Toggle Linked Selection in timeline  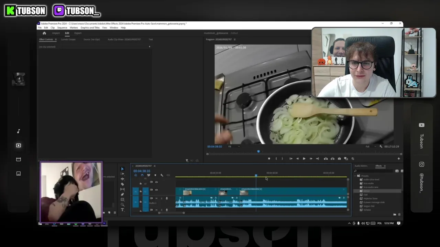(148, 175)
